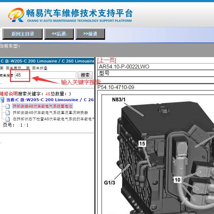Click the 总数量: 3 result count
Screen dimensions: 214x214
click(61, 94)
